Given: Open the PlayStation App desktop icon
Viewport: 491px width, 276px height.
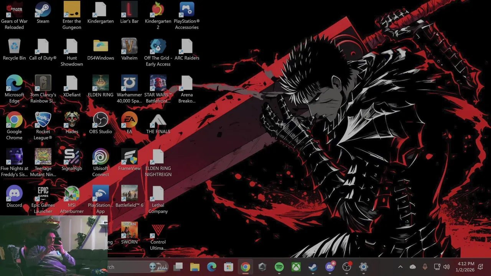Looking at the screenshot, I should point(101,200).
